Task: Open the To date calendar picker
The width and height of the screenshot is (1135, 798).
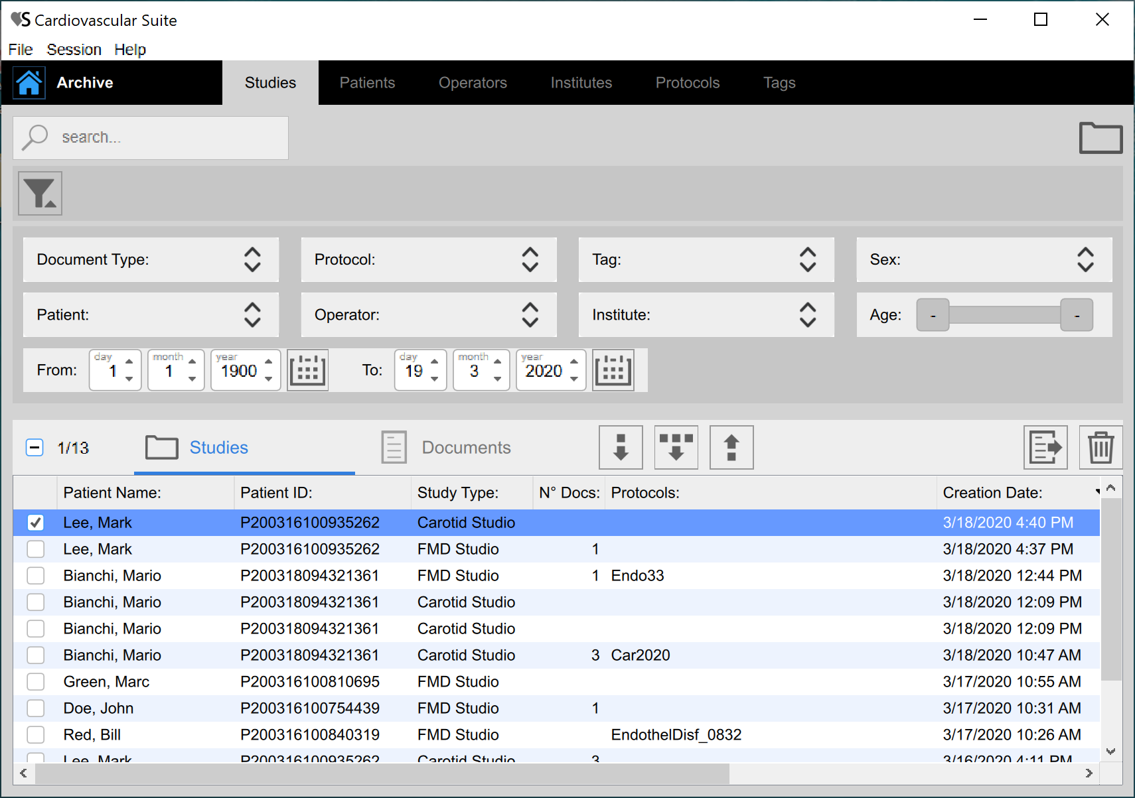Action: [613, 370]
